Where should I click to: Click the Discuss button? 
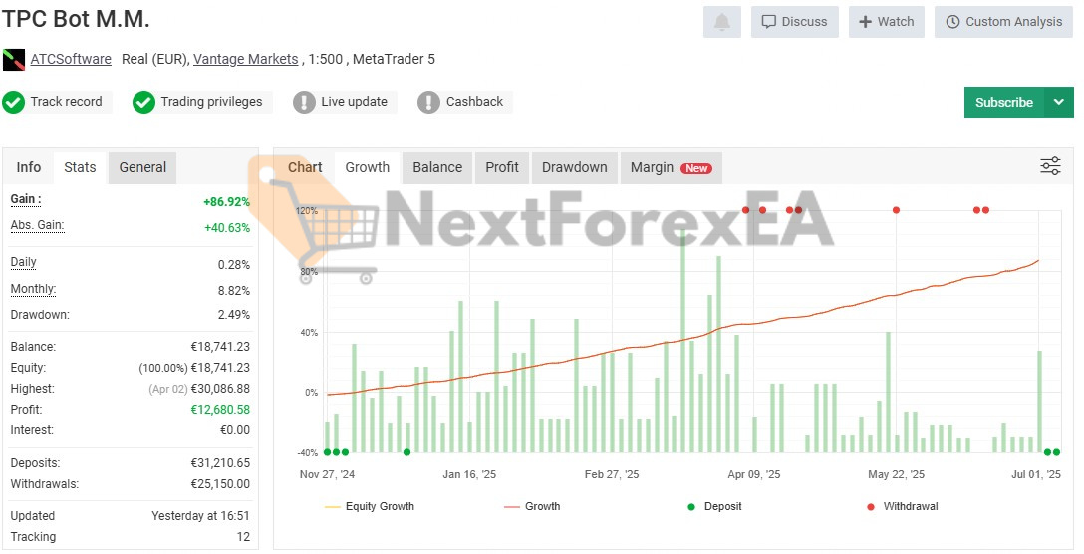(794, 22)
